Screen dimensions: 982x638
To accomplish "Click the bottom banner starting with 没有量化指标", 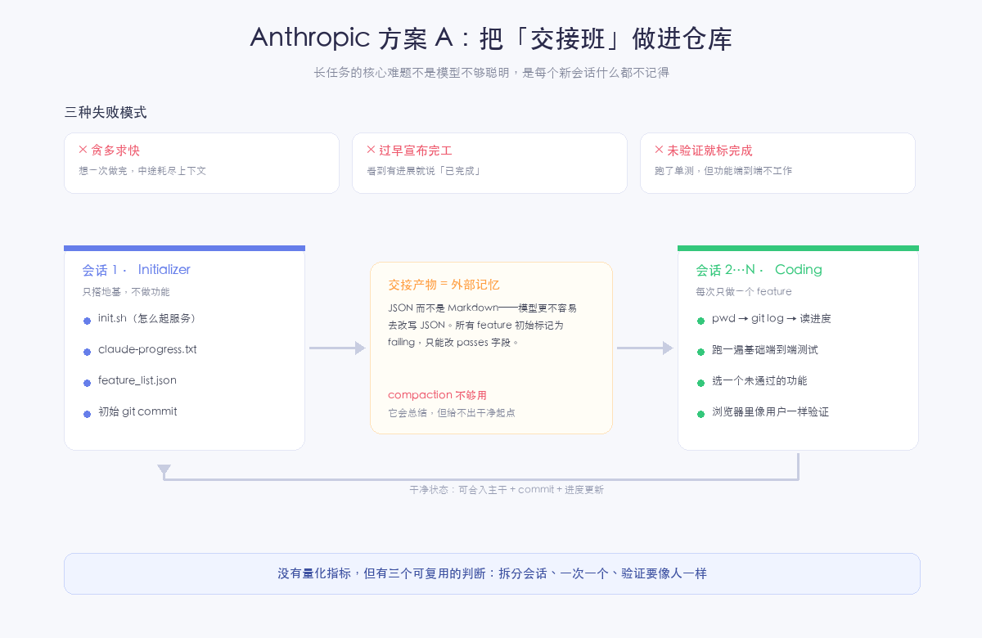I will (x=492, y=573).
